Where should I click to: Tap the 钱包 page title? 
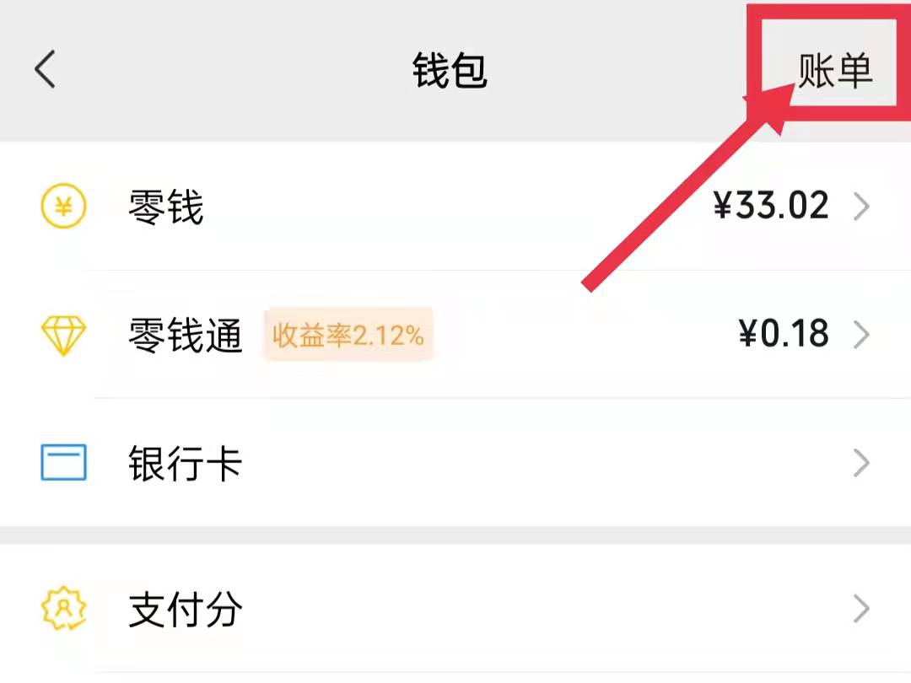[x=450, y=71]
